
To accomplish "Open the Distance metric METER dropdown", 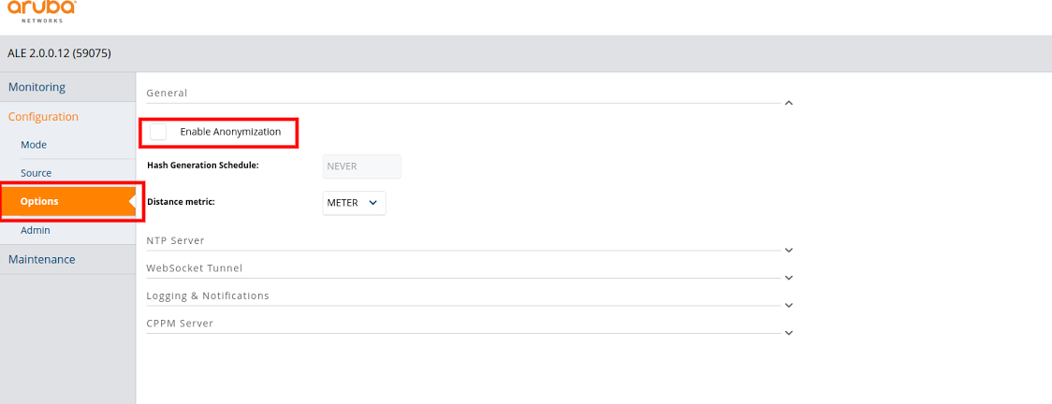I will [x=354, y=202].
